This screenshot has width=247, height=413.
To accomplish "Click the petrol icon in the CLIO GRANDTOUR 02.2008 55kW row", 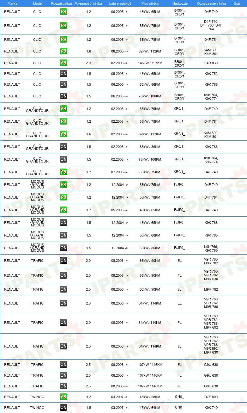I will coord(63,109).
